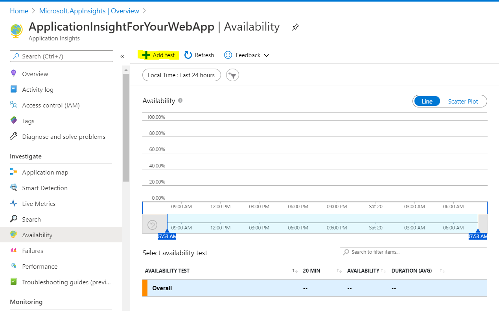
Task: Switch chart to Scatter Plot view
Action: coord(463,102)
